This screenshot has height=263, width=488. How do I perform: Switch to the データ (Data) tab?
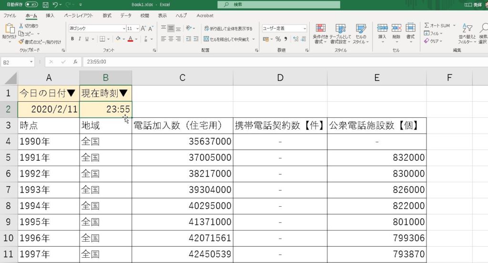click(x=126, y=15)
